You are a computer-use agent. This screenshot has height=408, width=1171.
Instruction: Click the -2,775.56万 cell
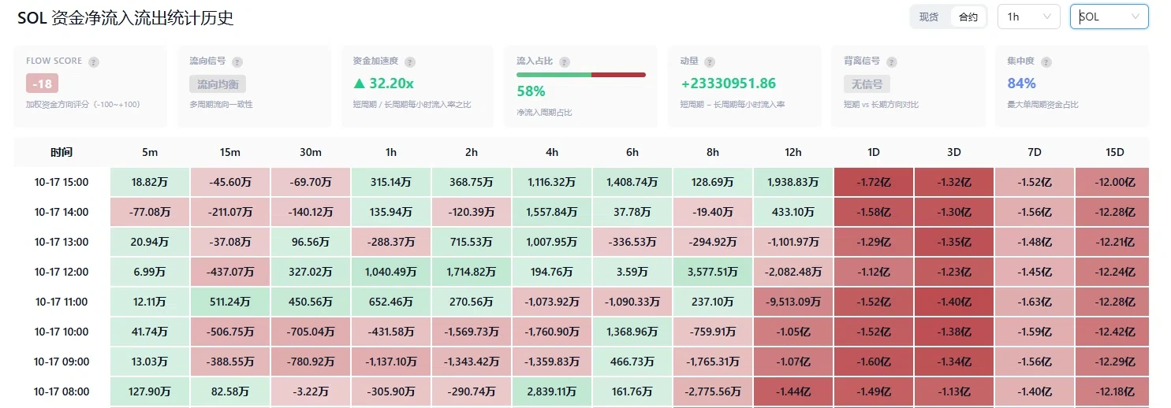pyautogui.click(x=713, y=391)
